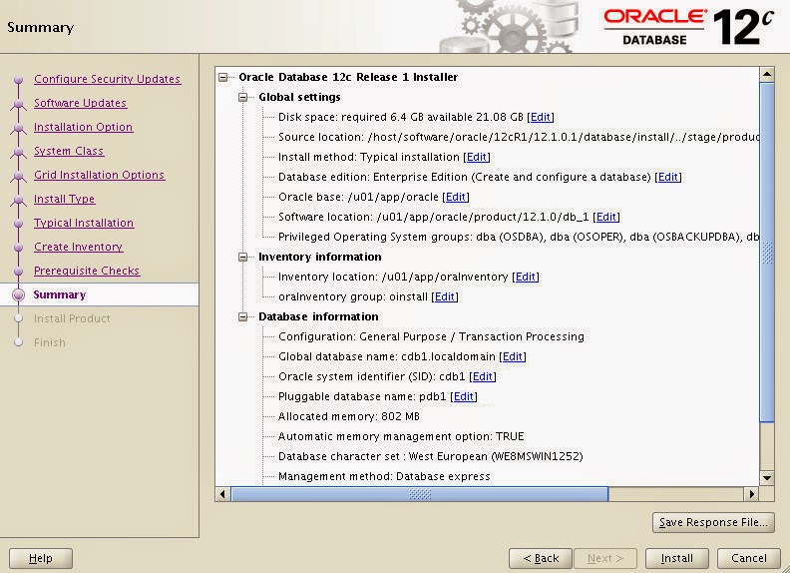Select the current Summary step

click(x=60, y=294)
